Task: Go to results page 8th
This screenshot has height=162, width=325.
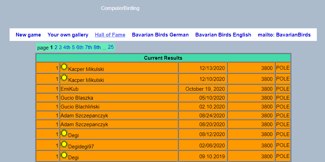Action: (97, 47)
